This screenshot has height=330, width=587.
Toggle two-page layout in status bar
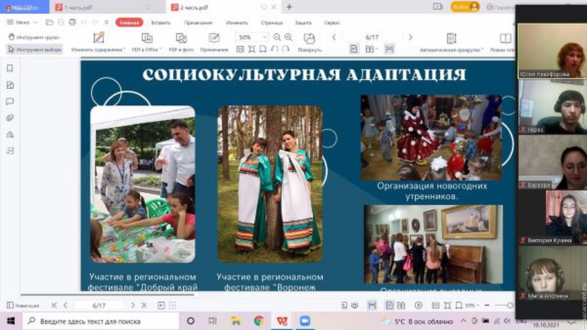pos(401,305)
